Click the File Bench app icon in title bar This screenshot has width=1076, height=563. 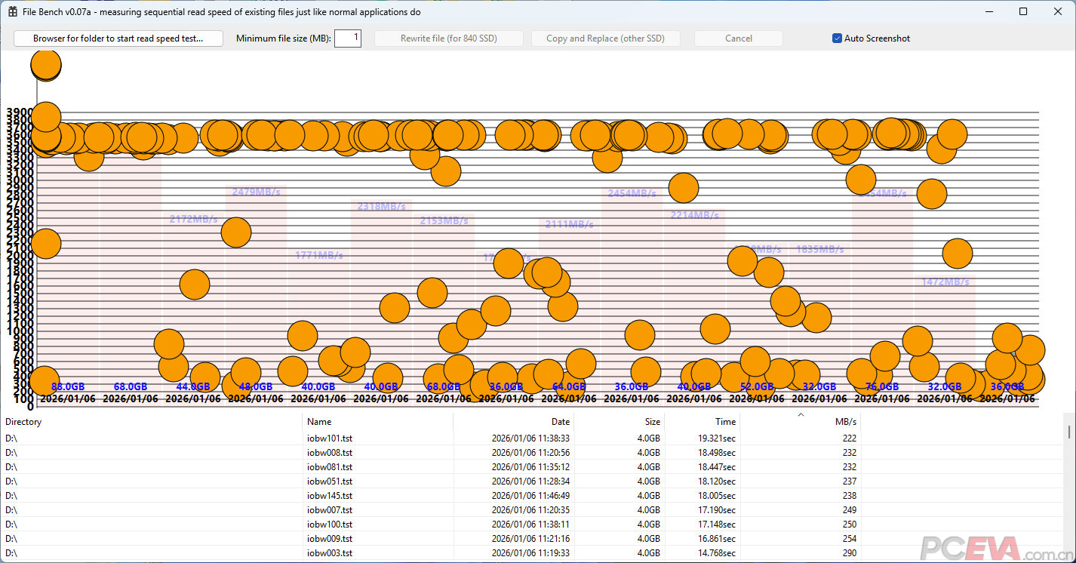[13, 12]
